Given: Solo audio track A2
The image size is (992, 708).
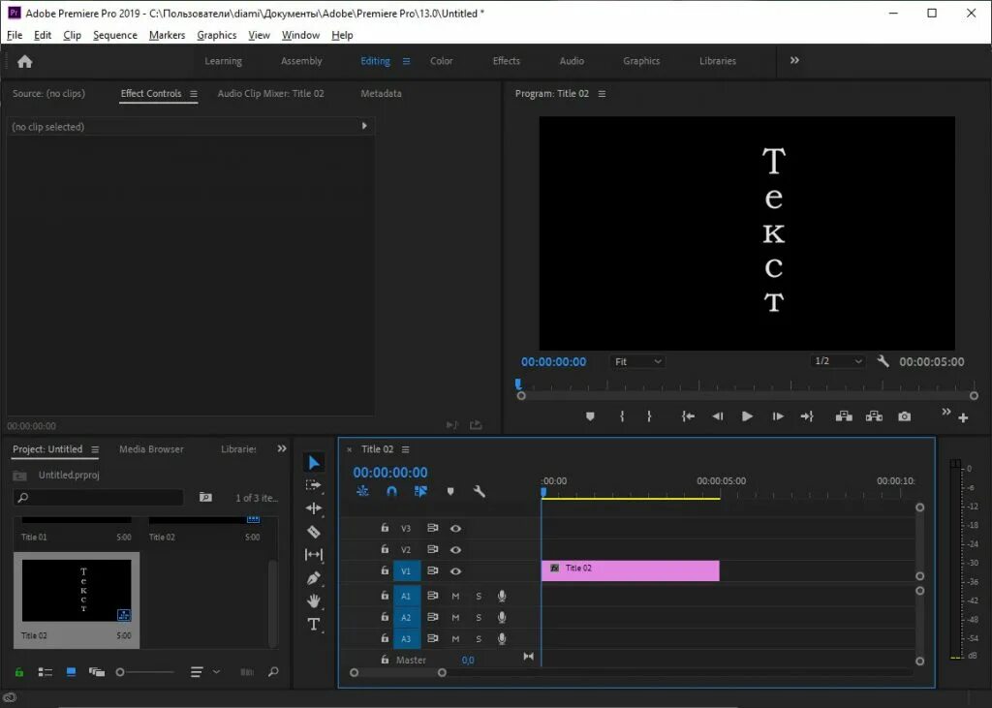Looking at the screenshot, I should pos(479,616).
